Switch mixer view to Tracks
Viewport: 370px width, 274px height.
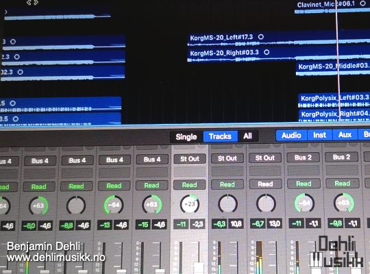coord(220,136)
